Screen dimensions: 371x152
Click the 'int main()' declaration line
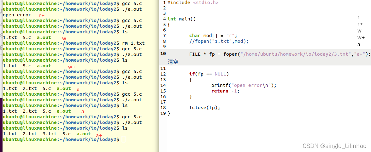pyautogui.click(x=181, y=19)
